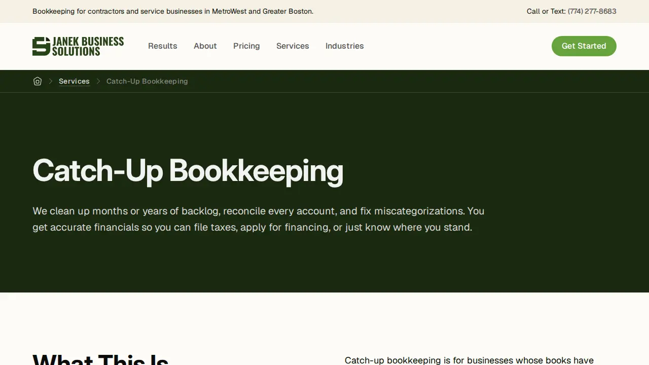Open the About page
The width and height of the screenshot is (649, 365).
point(205,46)
